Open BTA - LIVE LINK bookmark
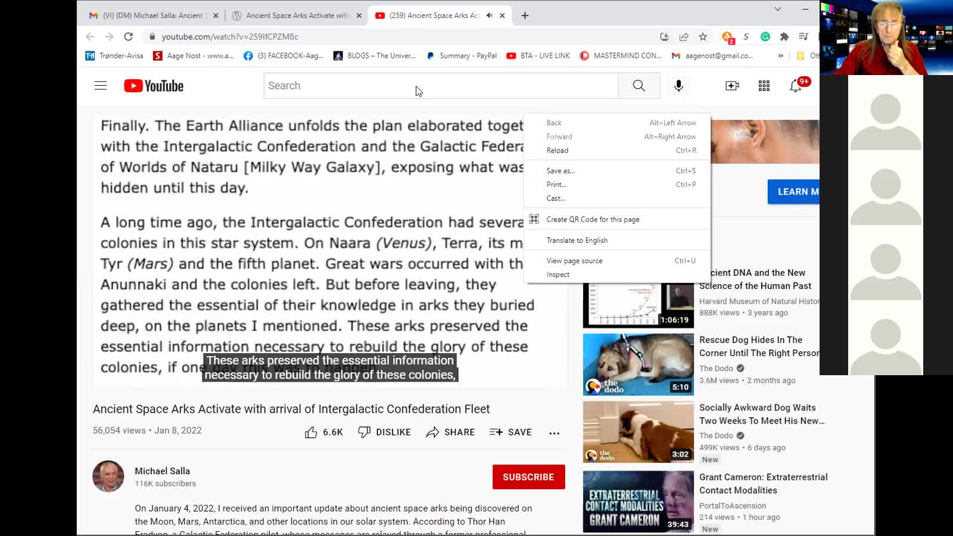The image size is (953, 536). (538, 55)
